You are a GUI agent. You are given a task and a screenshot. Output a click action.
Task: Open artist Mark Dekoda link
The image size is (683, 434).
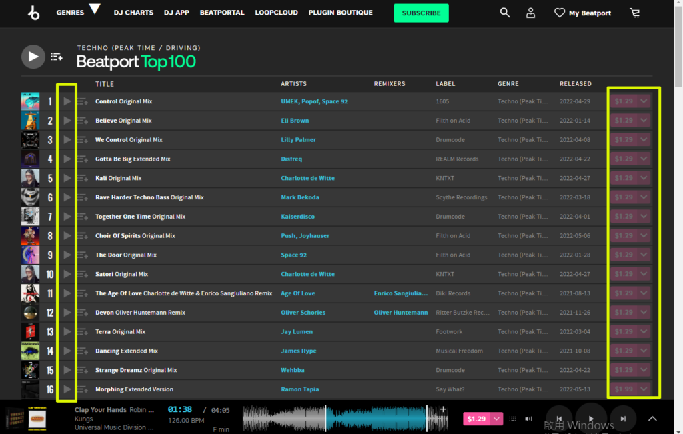point(300,197)
